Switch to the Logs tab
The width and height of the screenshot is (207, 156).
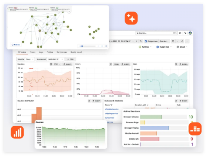point(41,52)
